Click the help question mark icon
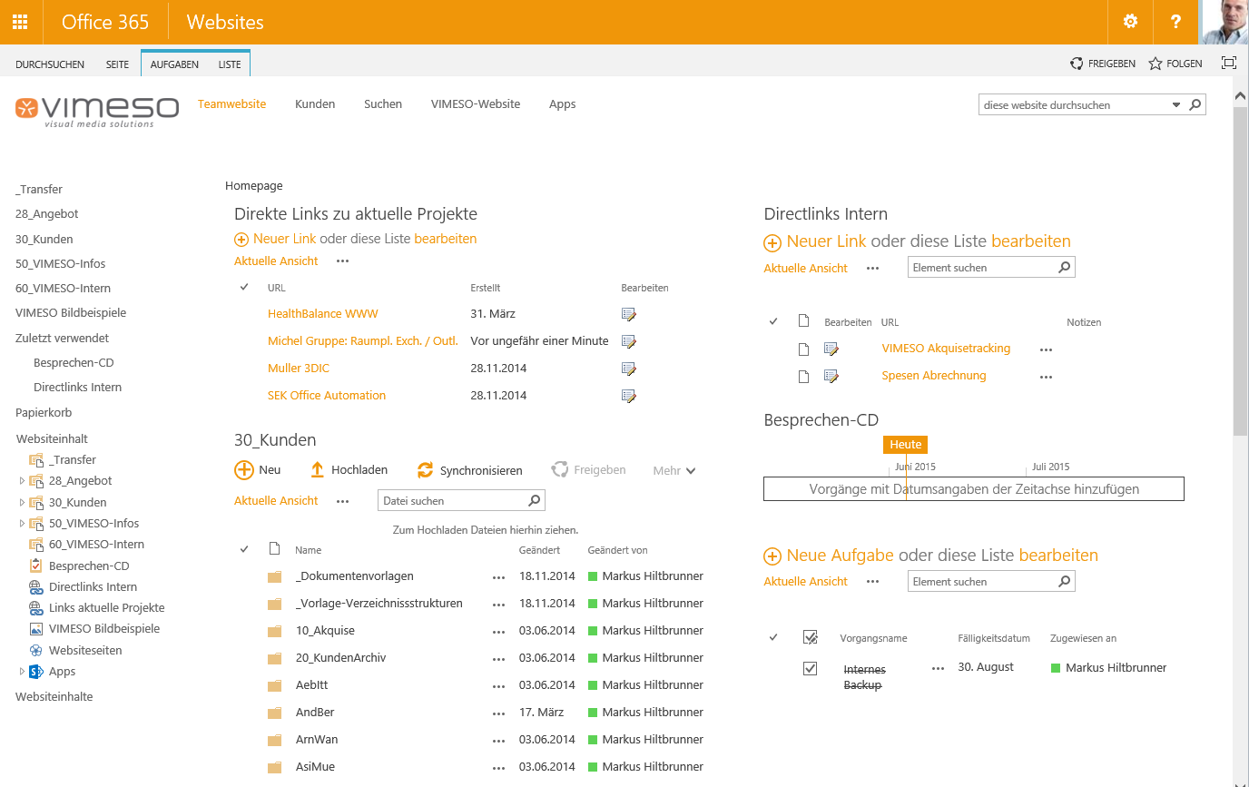1249x787 pixels. pos(1175,22)
